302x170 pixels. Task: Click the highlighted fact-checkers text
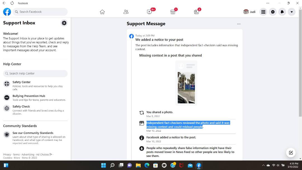point(188,125)
